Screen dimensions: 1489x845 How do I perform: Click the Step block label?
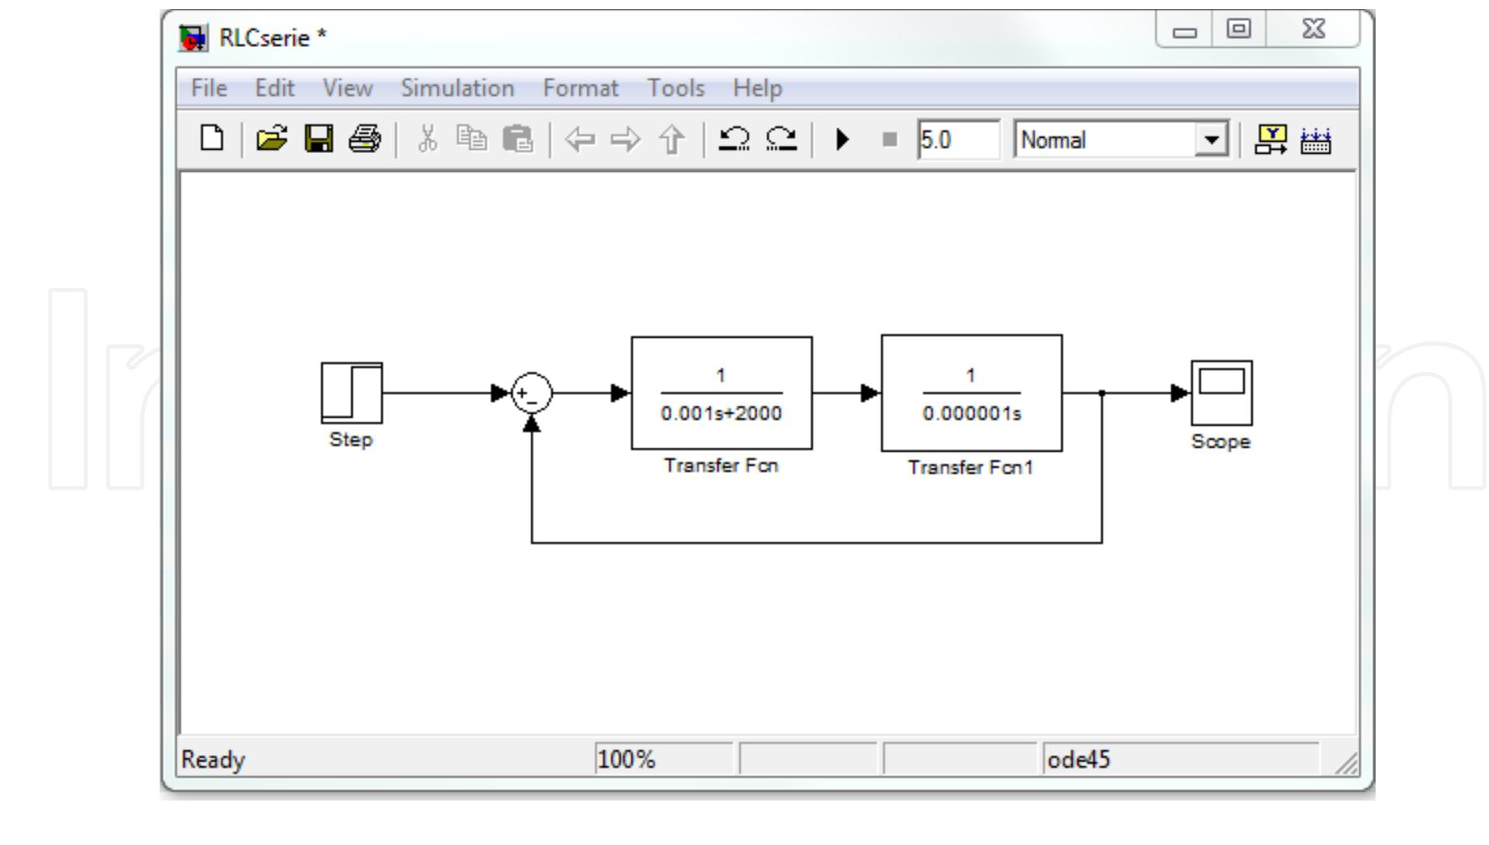point(351,439)
